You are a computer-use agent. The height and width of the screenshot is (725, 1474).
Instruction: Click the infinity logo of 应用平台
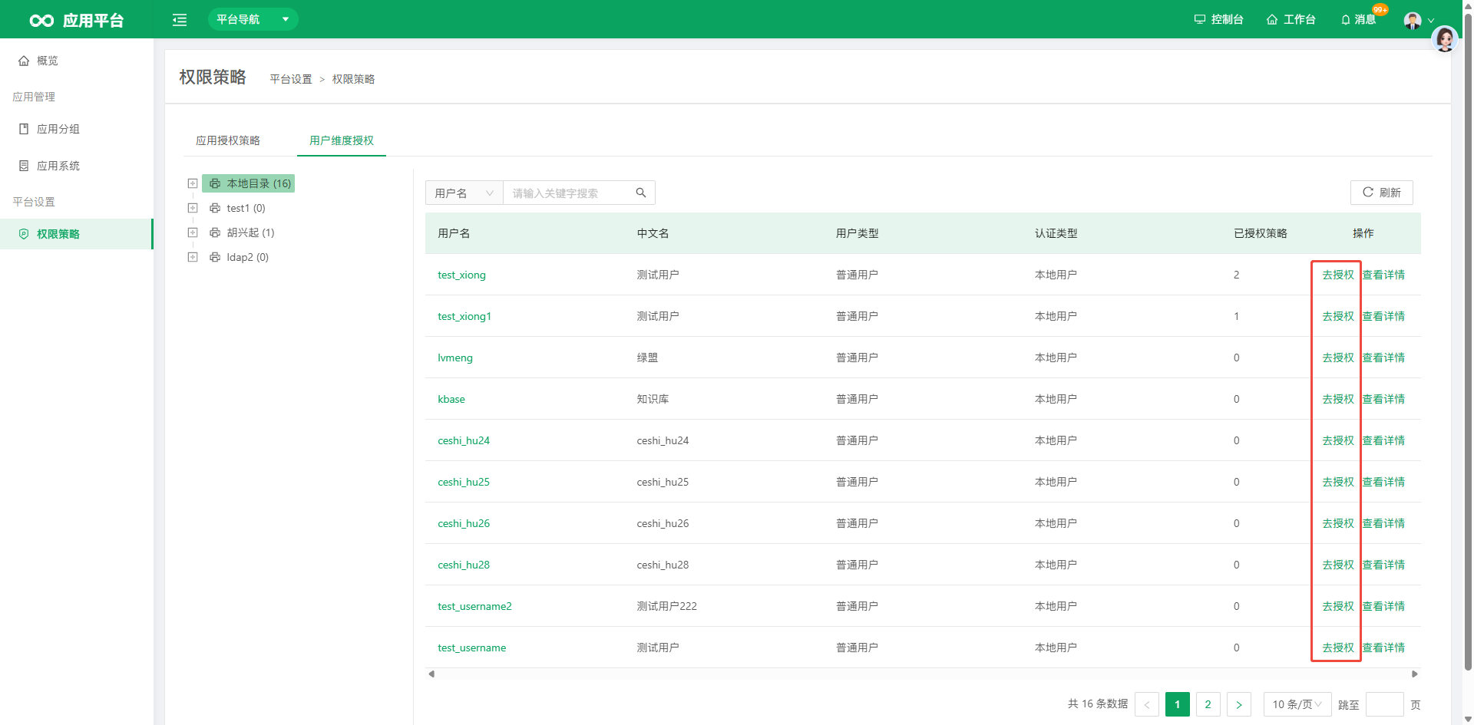tap(41, 21)
